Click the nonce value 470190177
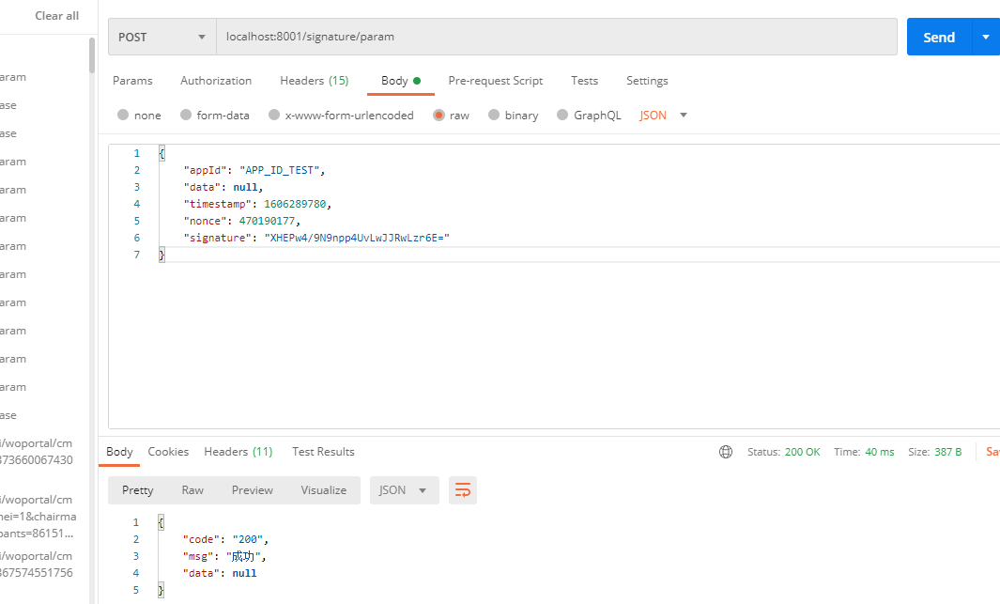Screen dimensions: 1000x604 pos(267,221)
